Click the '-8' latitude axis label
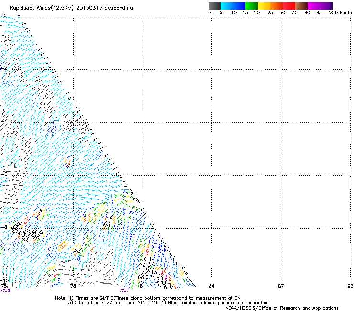Viewport: 354px width, 311px height. 4,227
